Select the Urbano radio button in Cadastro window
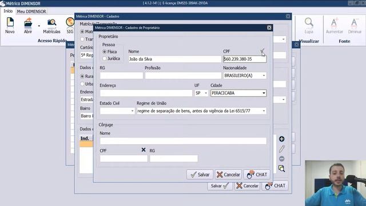Screen dimensions: 366x206 click(82, 84)
